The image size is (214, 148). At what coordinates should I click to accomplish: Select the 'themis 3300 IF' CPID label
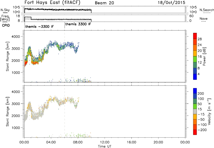tap(78, 24)
